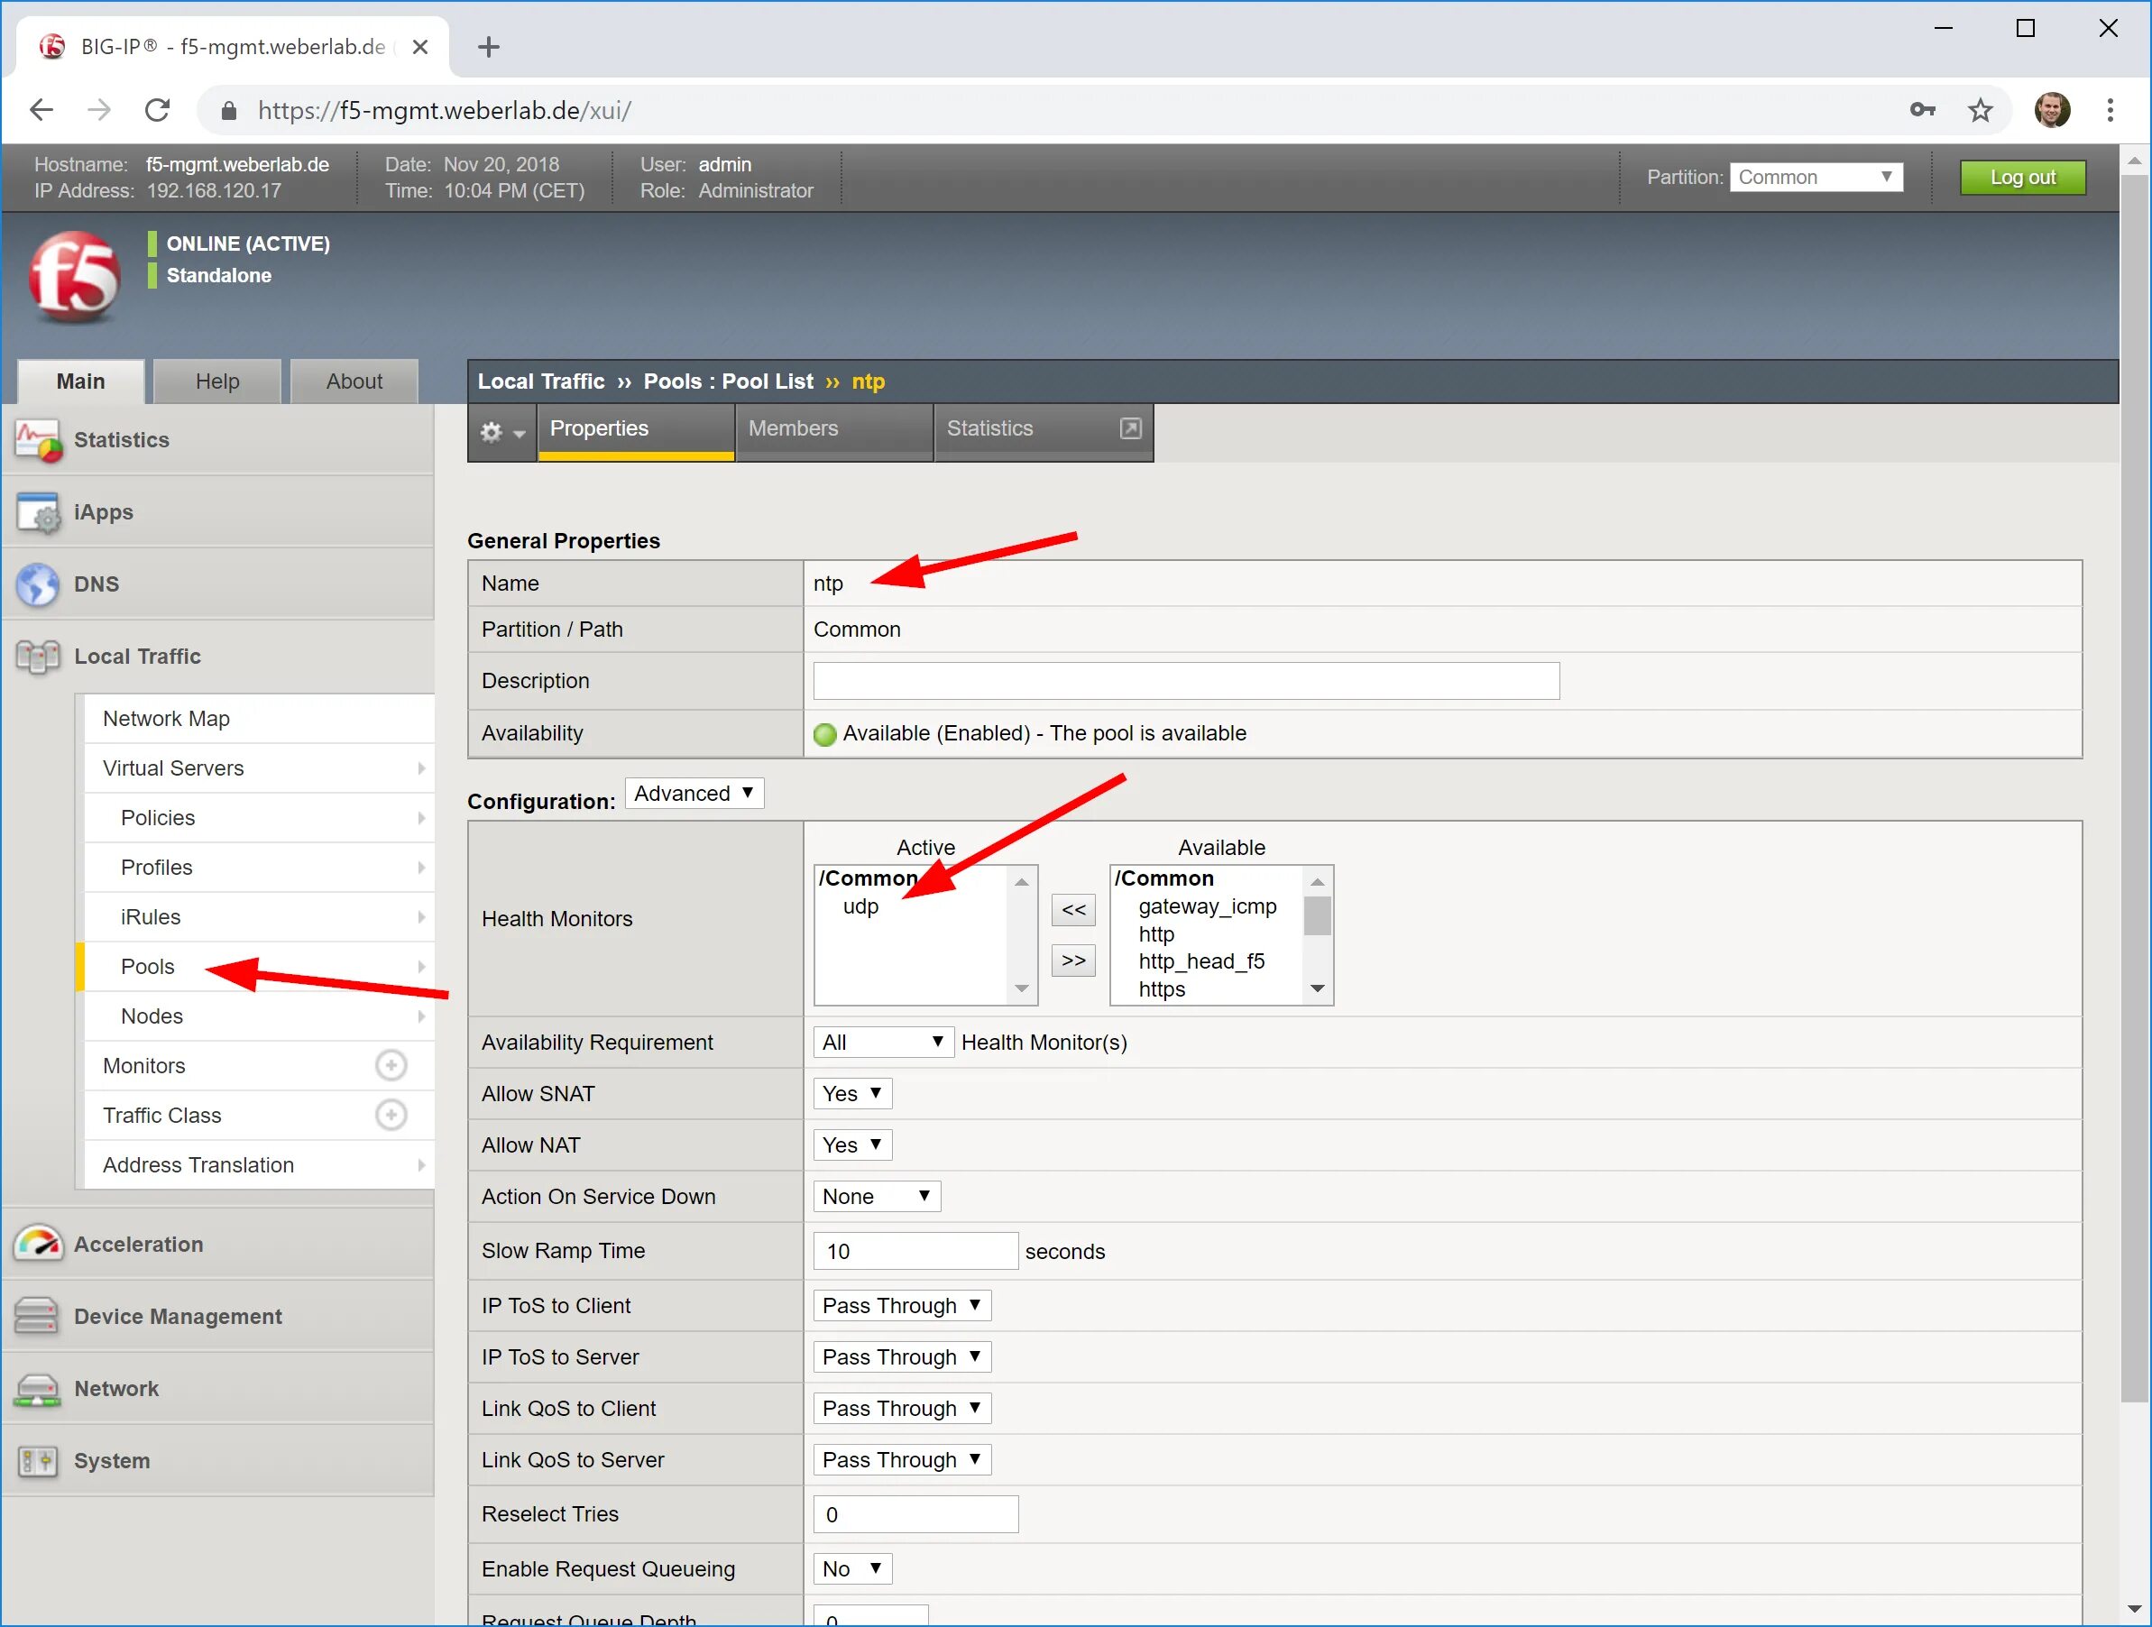Open the Acceleration section gauge icon
The width and height of the screenshot is (2152, 1627).
38,1244
